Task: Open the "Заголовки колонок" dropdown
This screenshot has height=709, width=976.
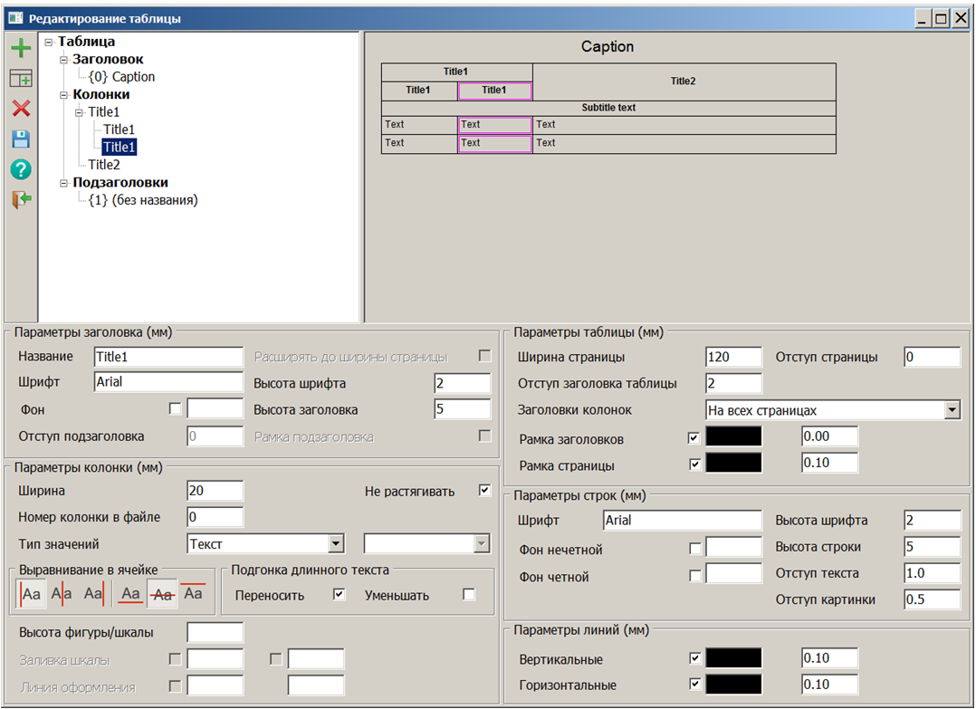Action: pyautogui.click(x=952, y=410)
